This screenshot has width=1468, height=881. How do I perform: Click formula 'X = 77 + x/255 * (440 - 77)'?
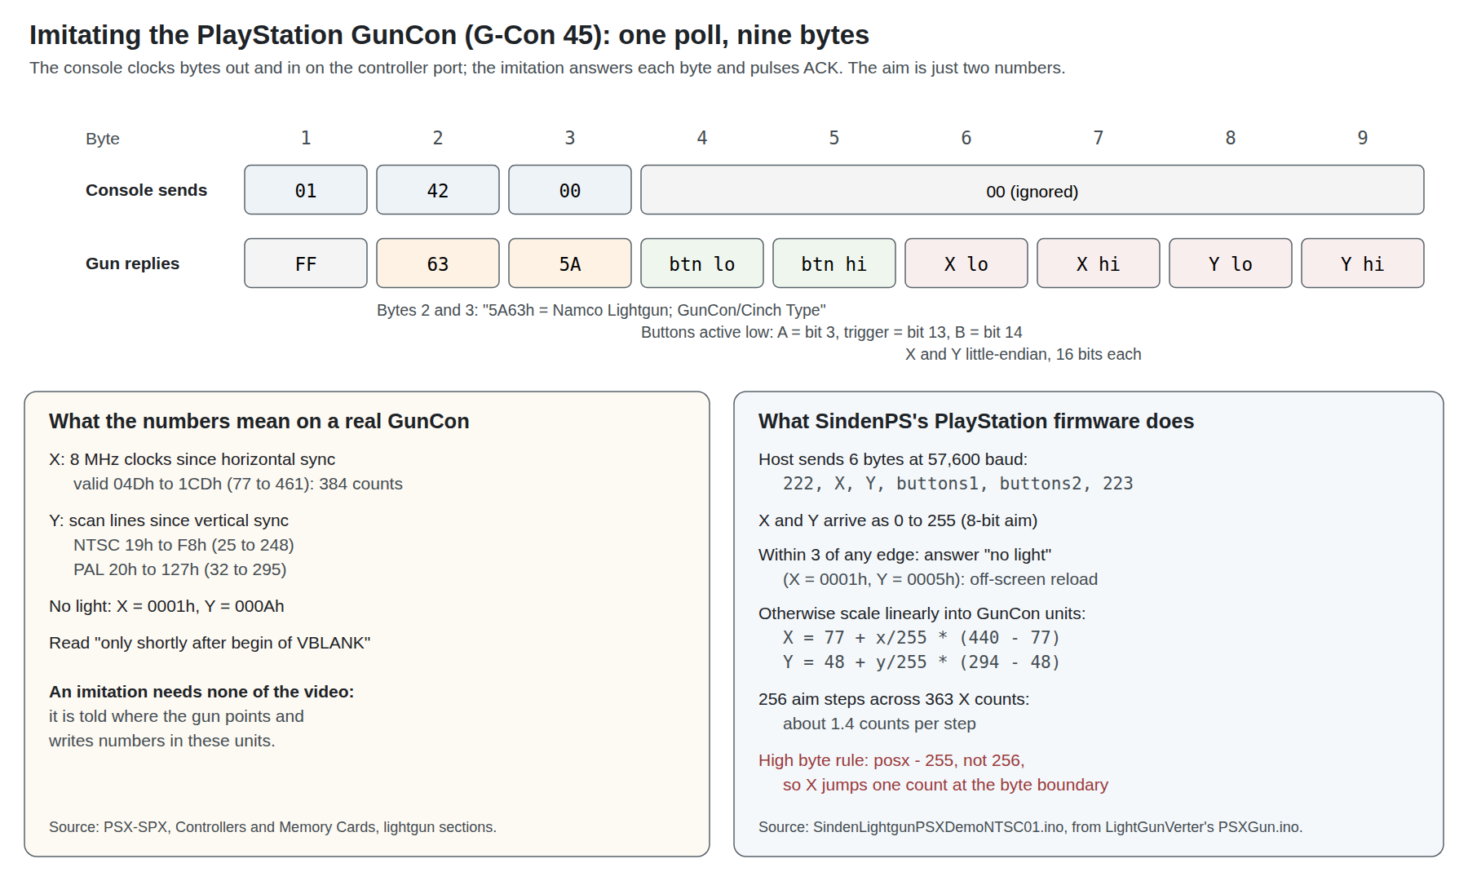921,638
